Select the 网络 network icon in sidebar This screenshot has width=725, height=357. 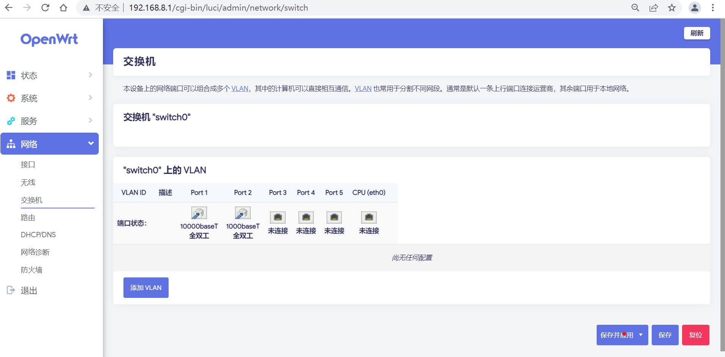(11, 144)
